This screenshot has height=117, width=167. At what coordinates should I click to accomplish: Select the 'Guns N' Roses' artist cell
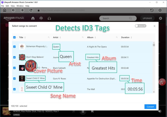[60, 79]
